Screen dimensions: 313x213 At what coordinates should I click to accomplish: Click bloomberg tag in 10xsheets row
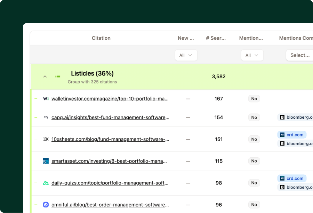[x=295, y=143]
